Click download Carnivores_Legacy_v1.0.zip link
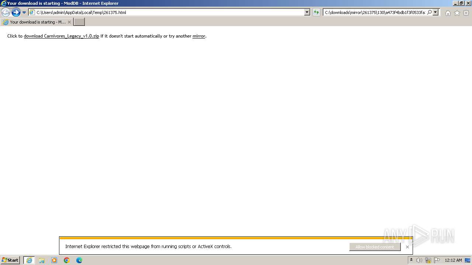 point(62,36)
